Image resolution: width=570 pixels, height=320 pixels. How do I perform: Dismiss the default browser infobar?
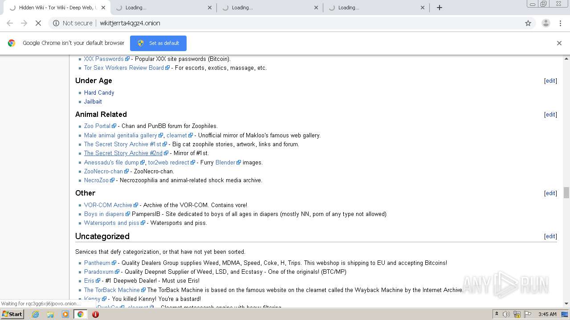coord(559,43)
